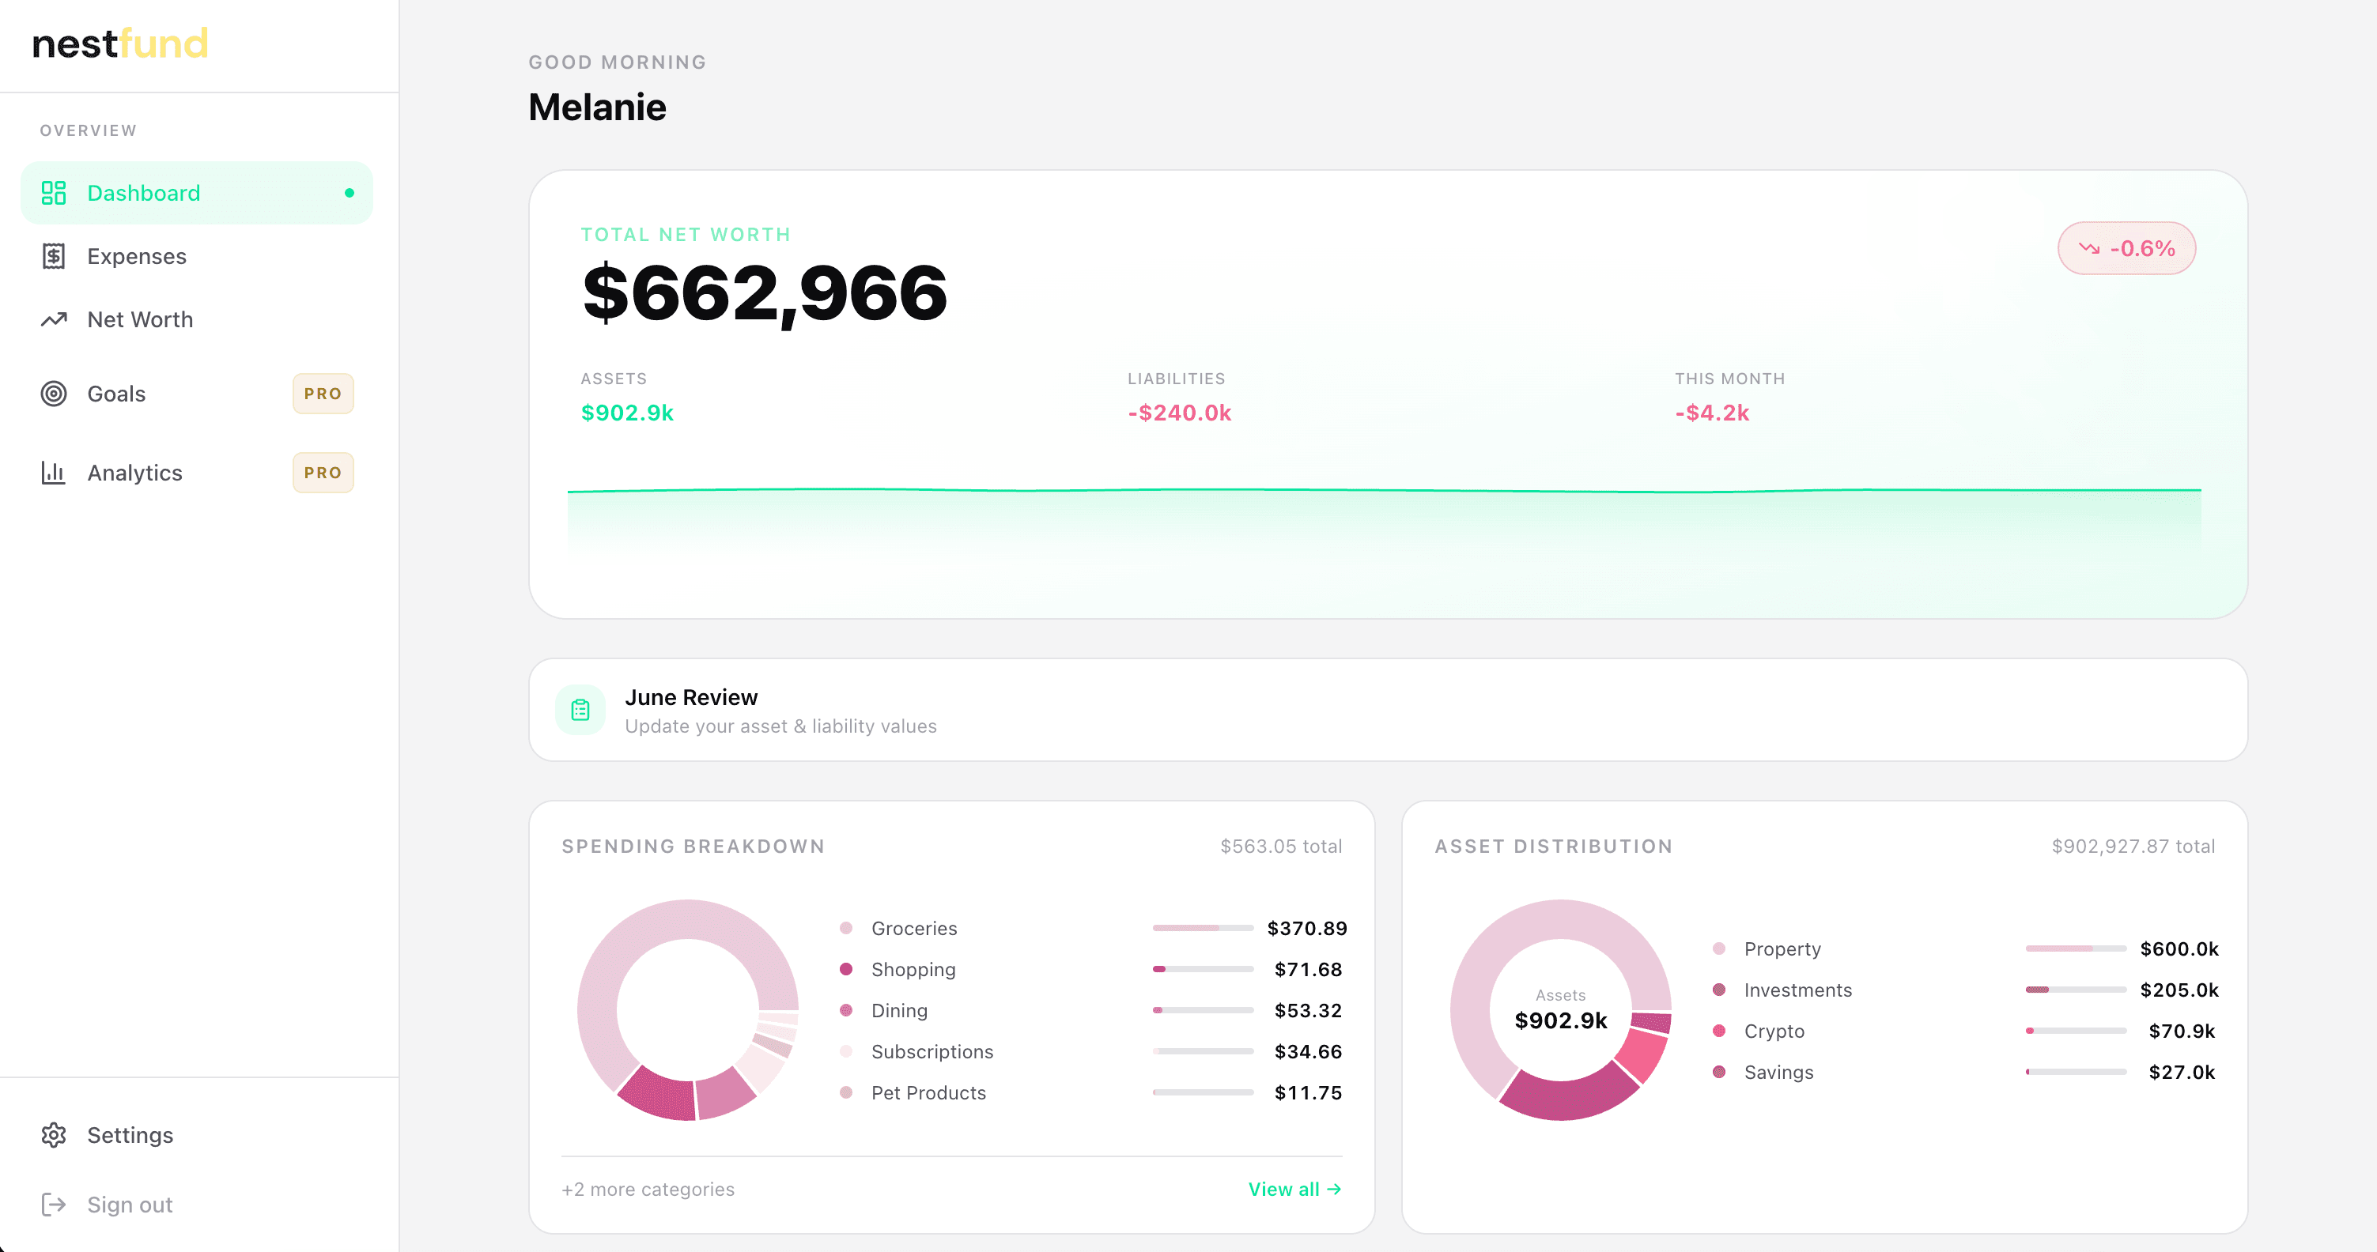Viewport: 2377px width, 1252px height.
Task: Open Settings from the sidebar
Action: pyautogui.click(x=197, y=1135)
